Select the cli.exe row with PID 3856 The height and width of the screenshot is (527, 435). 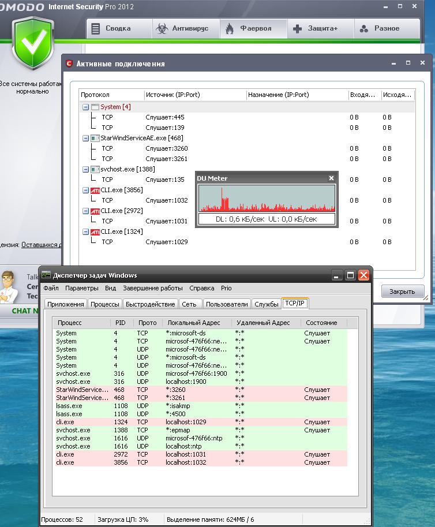click(x=201, y=462)
